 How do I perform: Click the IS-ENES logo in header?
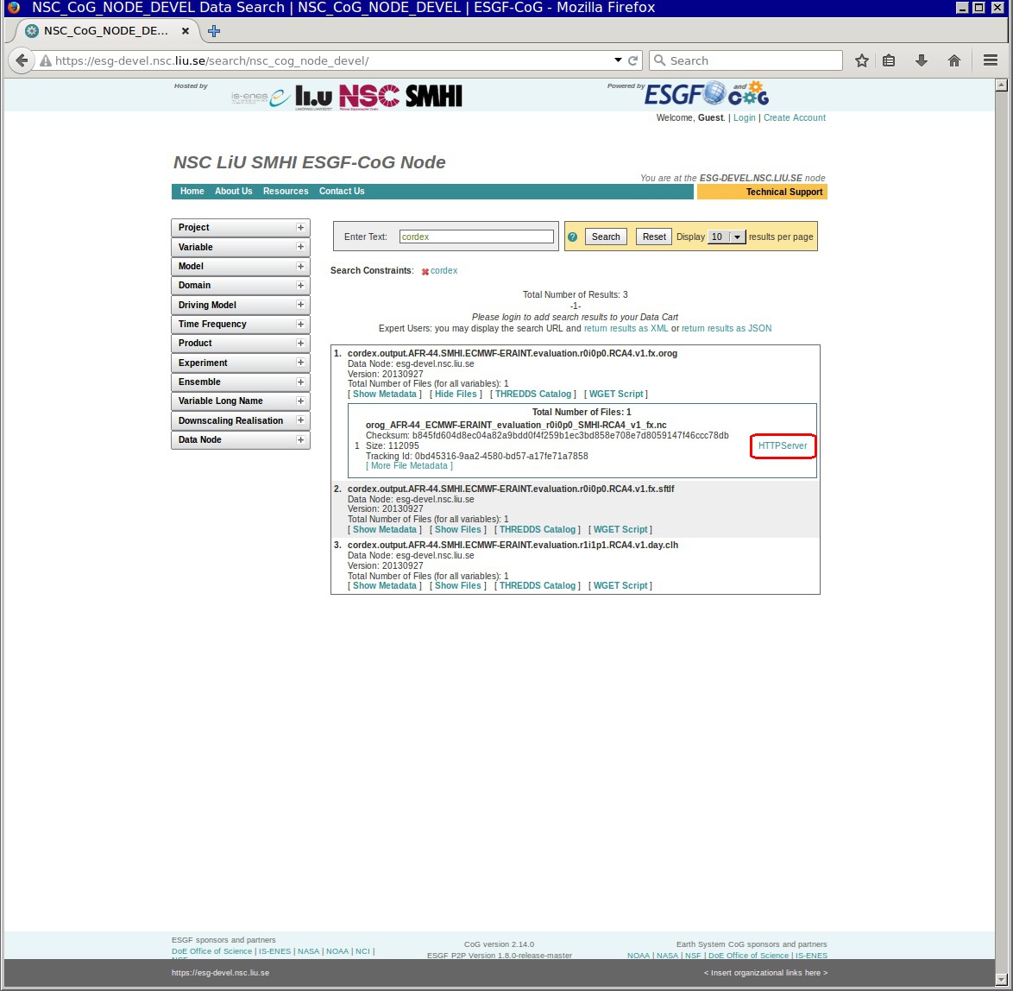(261, 98)
